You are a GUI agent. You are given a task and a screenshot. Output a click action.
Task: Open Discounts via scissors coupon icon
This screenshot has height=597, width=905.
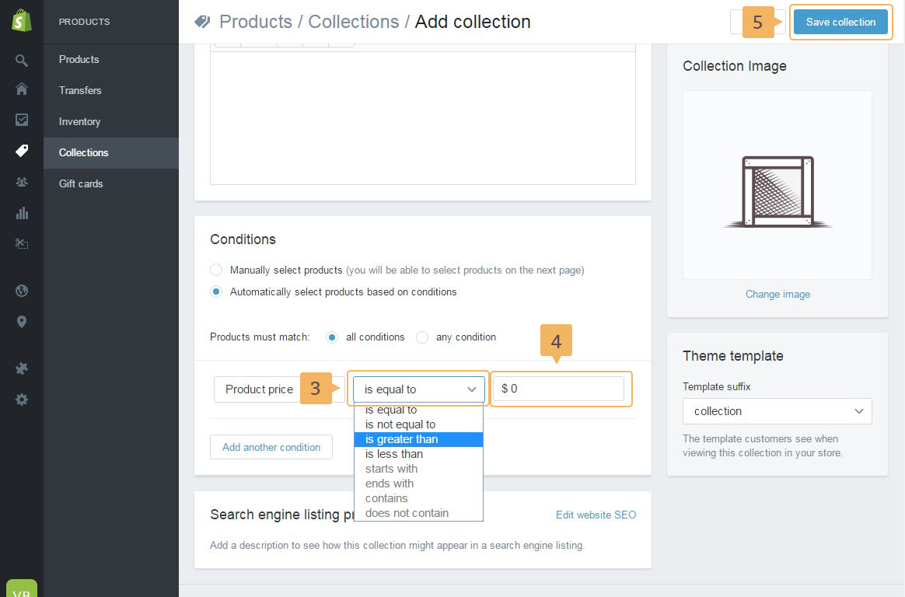[22, 243]
